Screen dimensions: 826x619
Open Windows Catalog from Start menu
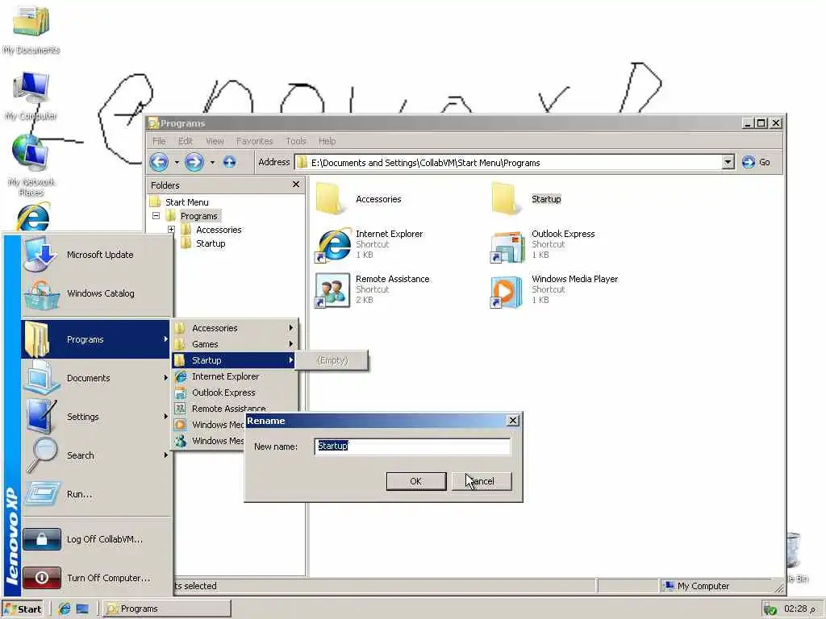(x=98, y=293)
